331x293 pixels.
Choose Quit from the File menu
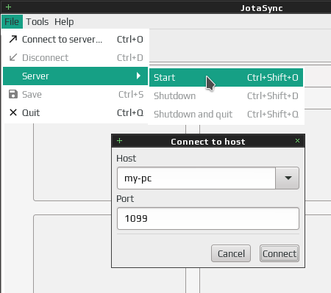click(76, 113)
